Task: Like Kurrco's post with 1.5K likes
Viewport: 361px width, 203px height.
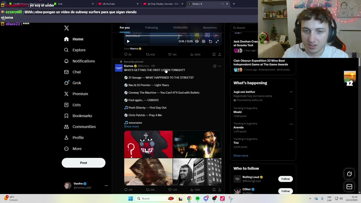Action: click(172, 190)
